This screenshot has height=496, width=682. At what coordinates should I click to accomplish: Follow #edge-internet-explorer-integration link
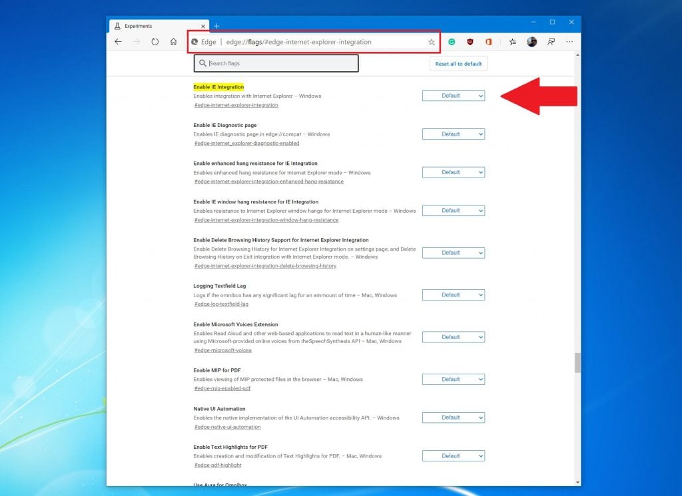(x=236, y=105)
